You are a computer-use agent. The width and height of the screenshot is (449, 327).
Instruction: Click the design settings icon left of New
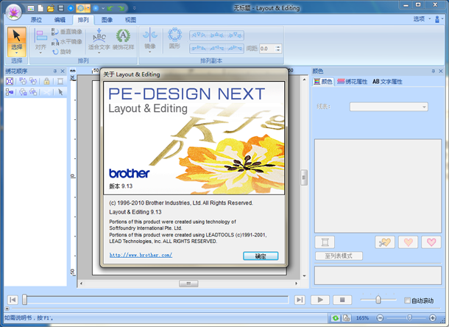(31, 8)
